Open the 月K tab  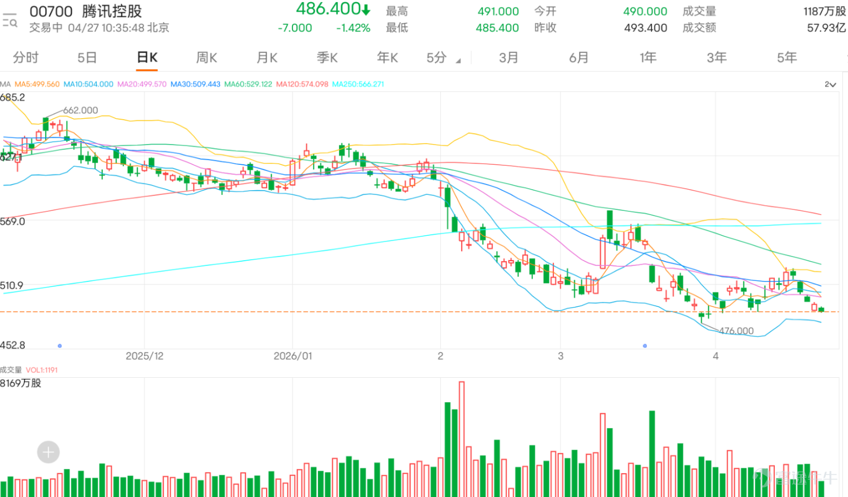pos(267,57)
